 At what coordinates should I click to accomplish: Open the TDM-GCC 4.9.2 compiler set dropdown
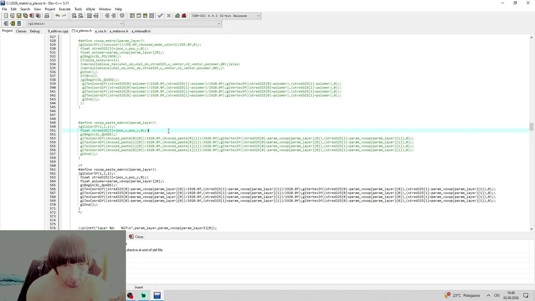point(226,15)
